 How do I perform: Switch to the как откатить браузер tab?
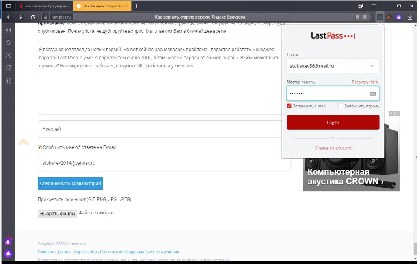(44, 6)
